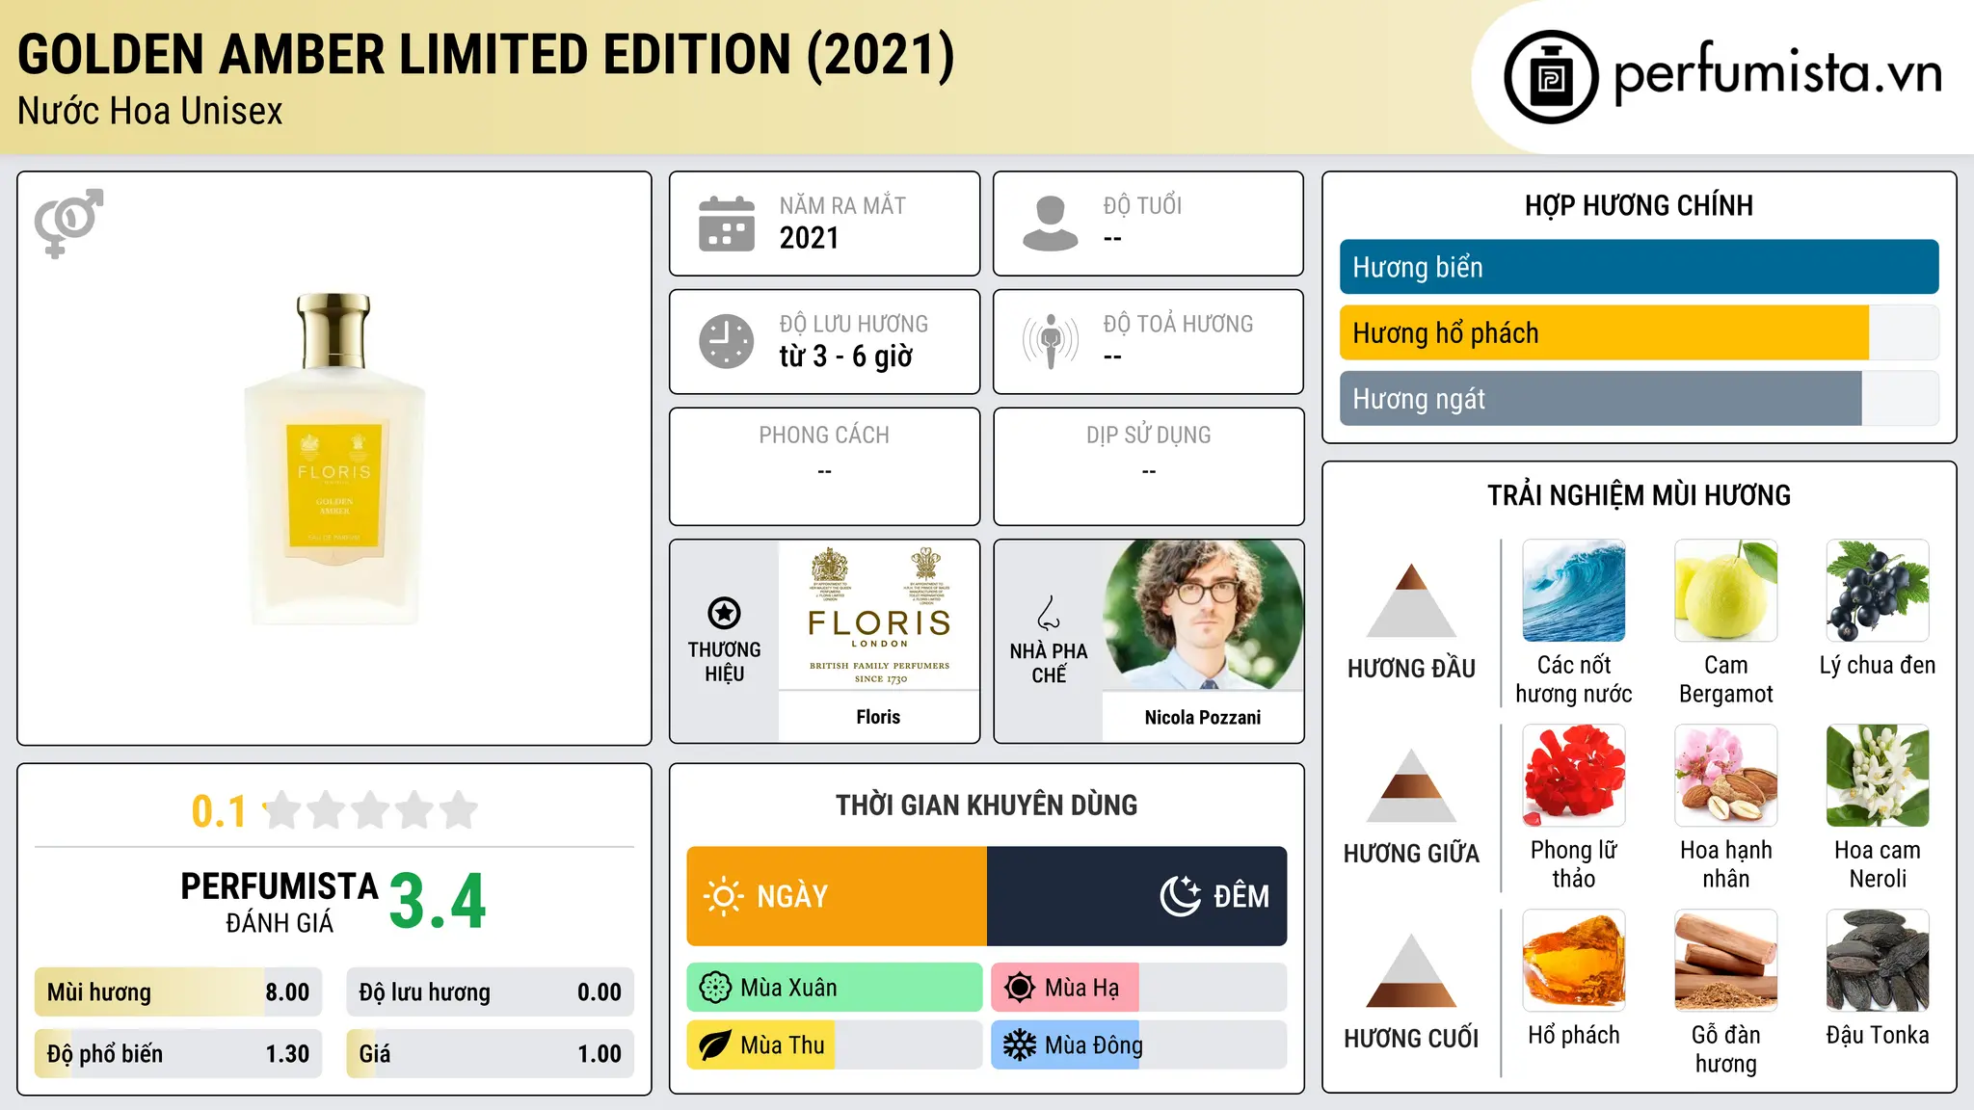Click the Mùa Thu season bar
This screenshot has height=1110, width=1974.
pos(835,1045)
